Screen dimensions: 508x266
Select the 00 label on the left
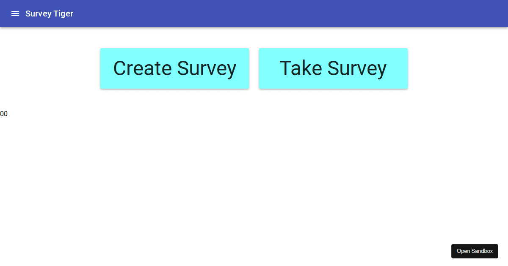point(4,114)
